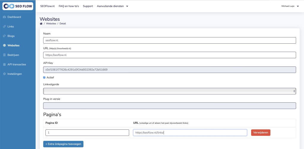
Task: Go to the Support menu item
Action: click(88, 6)
